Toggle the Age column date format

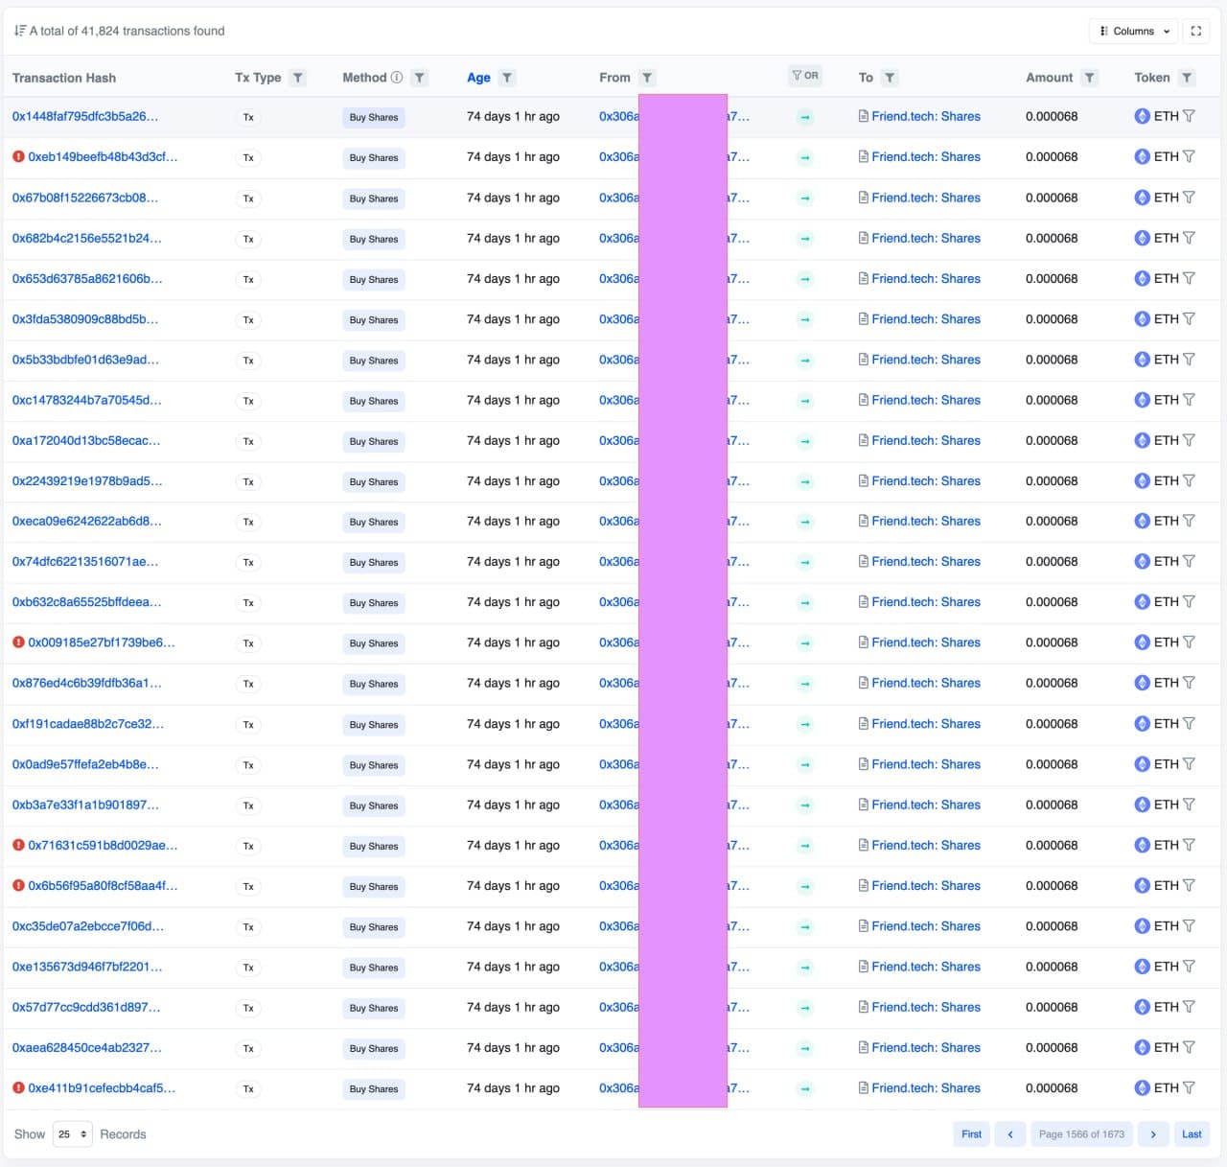[x=478, y=78]
